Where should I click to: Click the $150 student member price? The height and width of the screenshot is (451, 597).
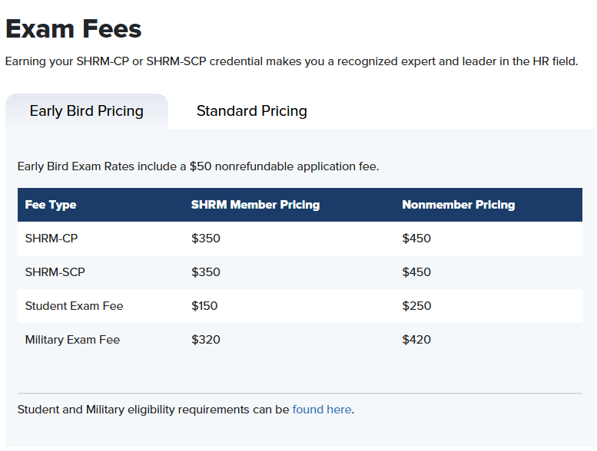pos(204,306)
